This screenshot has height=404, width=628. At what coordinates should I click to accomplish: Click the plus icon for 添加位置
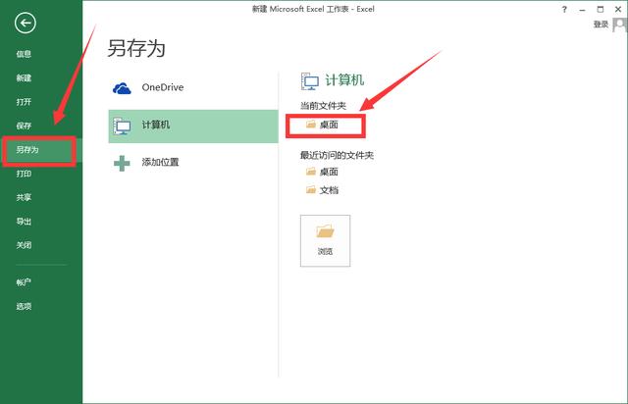click(122, 163)
